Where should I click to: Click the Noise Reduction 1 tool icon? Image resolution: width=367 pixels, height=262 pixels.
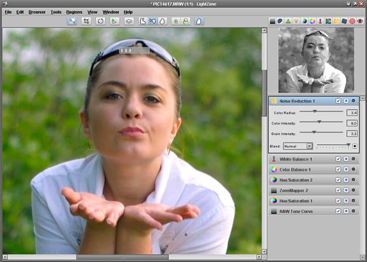pyautogui.click(x=274, y=100)
